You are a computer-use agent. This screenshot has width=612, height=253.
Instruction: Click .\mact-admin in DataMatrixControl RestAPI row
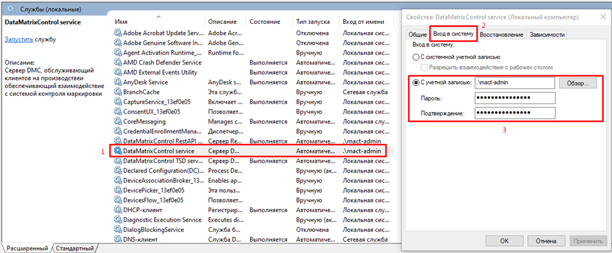[x=362, y=141]
